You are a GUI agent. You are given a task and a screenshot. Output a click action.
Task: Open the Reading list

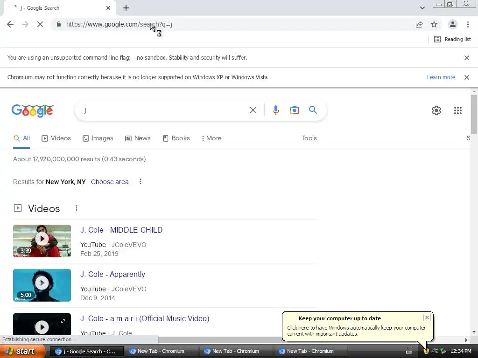pyautogui.click(x=452, y=39)
